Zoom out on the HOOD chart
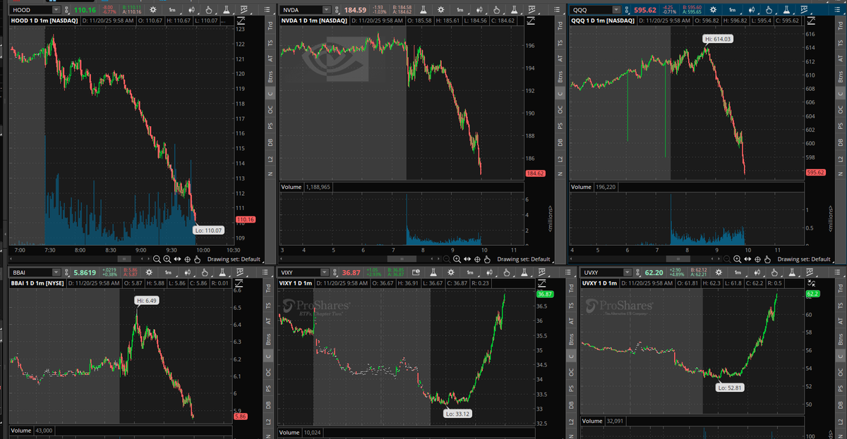 157,259
